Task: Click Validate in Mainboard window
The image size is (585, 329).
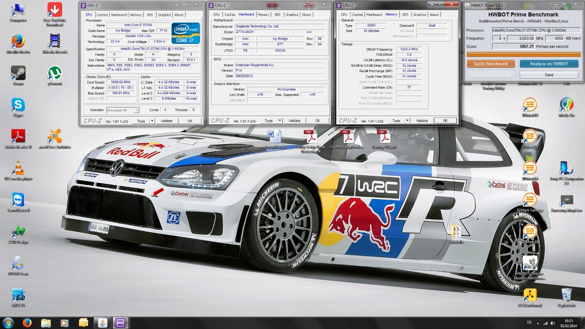Action: [x=294, y=121]
